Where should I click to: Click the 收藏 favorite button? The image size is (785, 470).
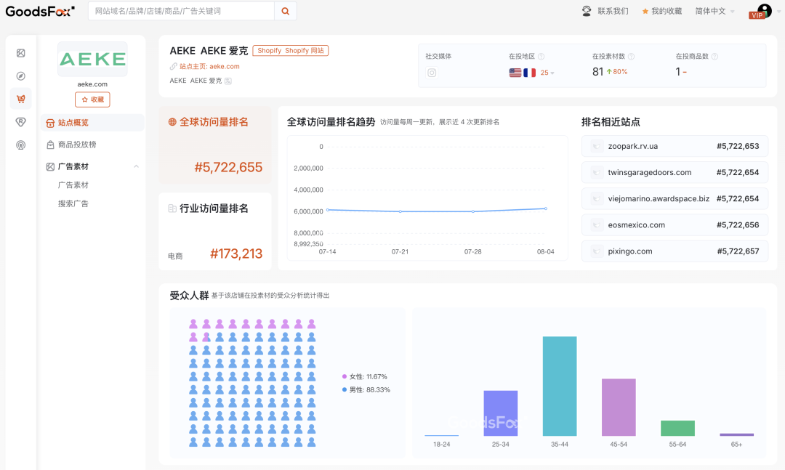click(92, 99)
